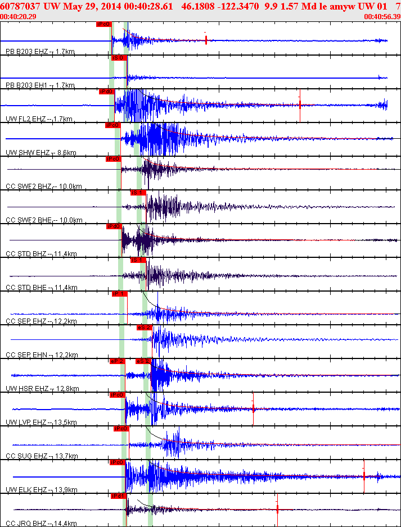Viewport: 401px width, 527px height.
Task: Select the iPc0 pick flag on LVP EHZ
Action: coord(118,394)
